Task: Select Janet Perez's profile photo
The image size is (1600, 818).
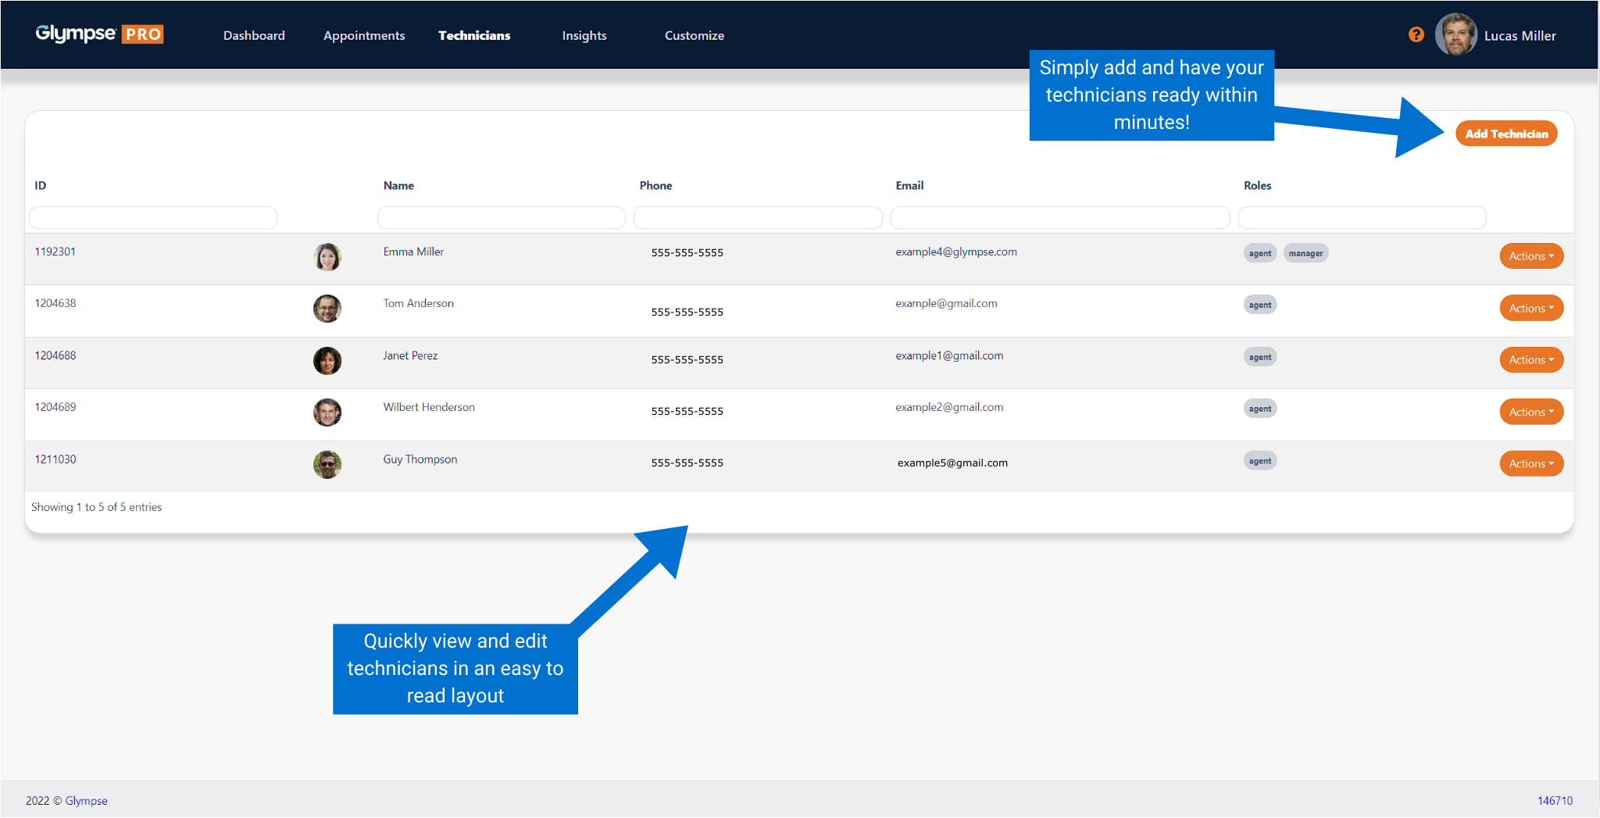Action: [327, 360]
